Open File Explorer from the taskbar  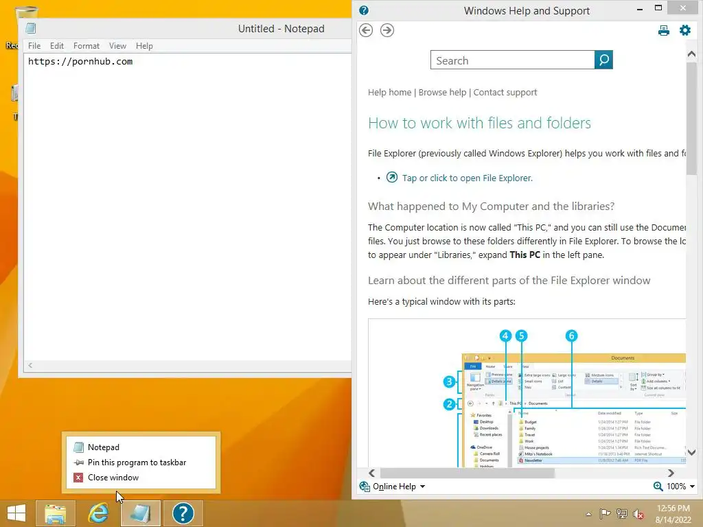[x=55, y=513]
